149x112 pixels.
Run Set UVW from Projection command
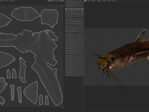click(74, 9)
